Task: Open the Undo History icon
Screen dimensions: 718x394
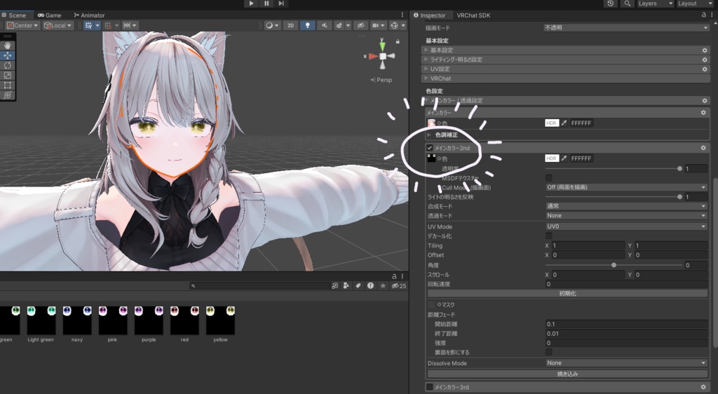Action: (611, 4)
